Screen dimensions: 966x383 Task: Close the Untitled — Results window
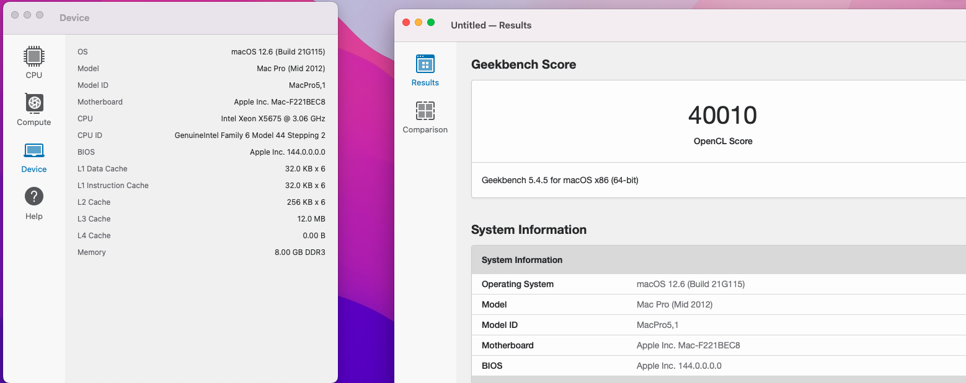406,22
